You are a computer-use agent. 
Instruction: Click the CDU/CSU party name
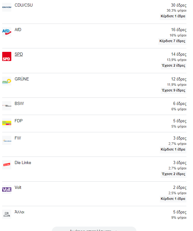tap(24, 5)
